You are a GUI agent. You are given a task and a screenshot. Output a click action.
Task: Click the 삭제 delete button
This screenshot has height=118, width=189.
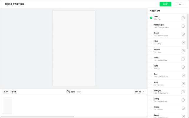pos(14,92)
